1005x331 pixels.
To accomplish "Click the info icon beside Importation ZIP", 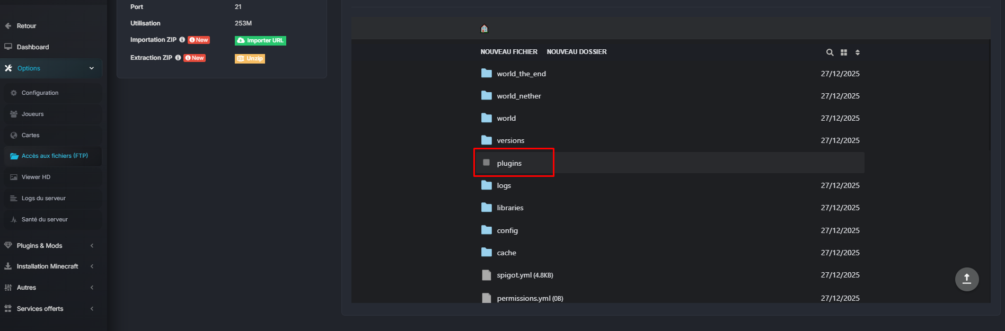I will tap(182, 40).
